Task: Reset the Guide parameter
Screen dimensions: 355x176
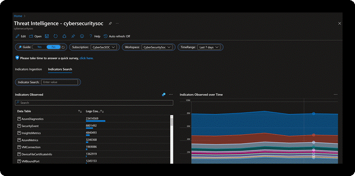Action: 64,47
